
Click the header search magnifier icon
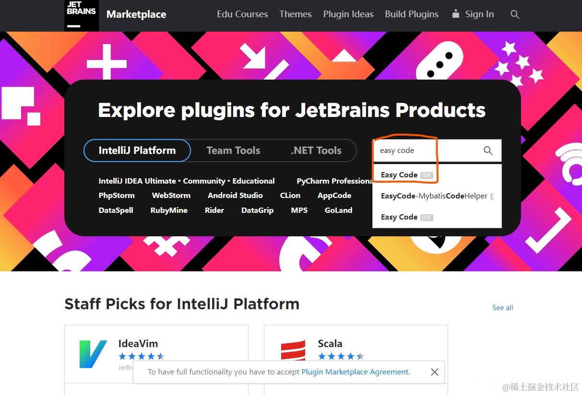pos(515,14)
